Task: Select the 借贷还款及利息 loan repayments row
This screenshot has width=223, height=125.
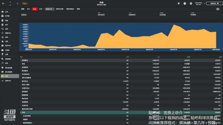Action: pyautogui.click(x=120, y=109)
